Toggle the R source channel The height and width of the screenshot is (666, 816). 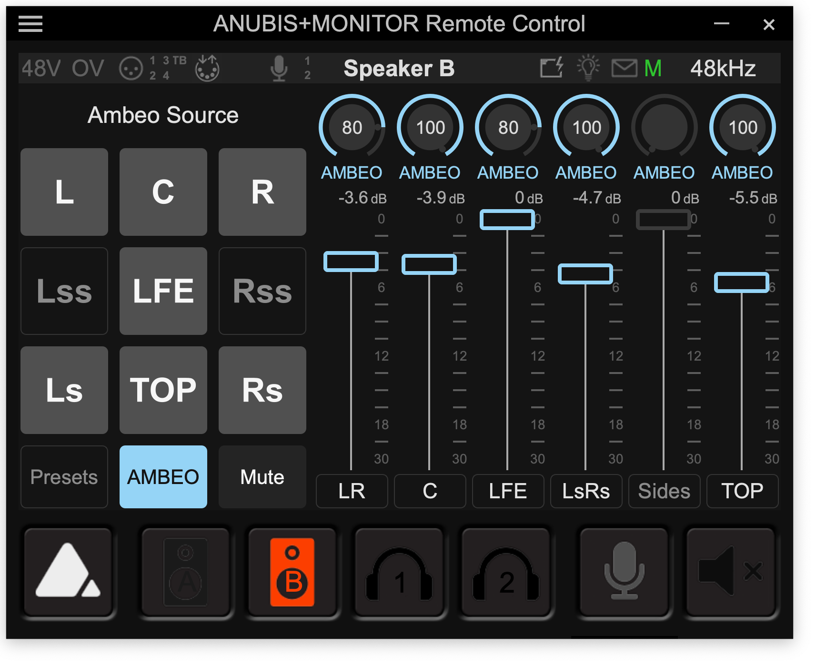[262, 192]
